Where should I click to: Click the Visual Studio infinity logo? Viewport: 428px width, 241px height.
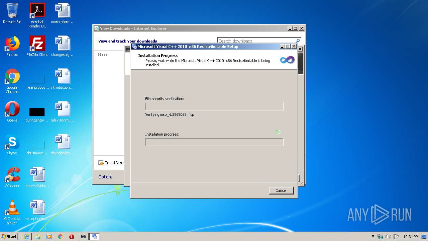point(287,60)
